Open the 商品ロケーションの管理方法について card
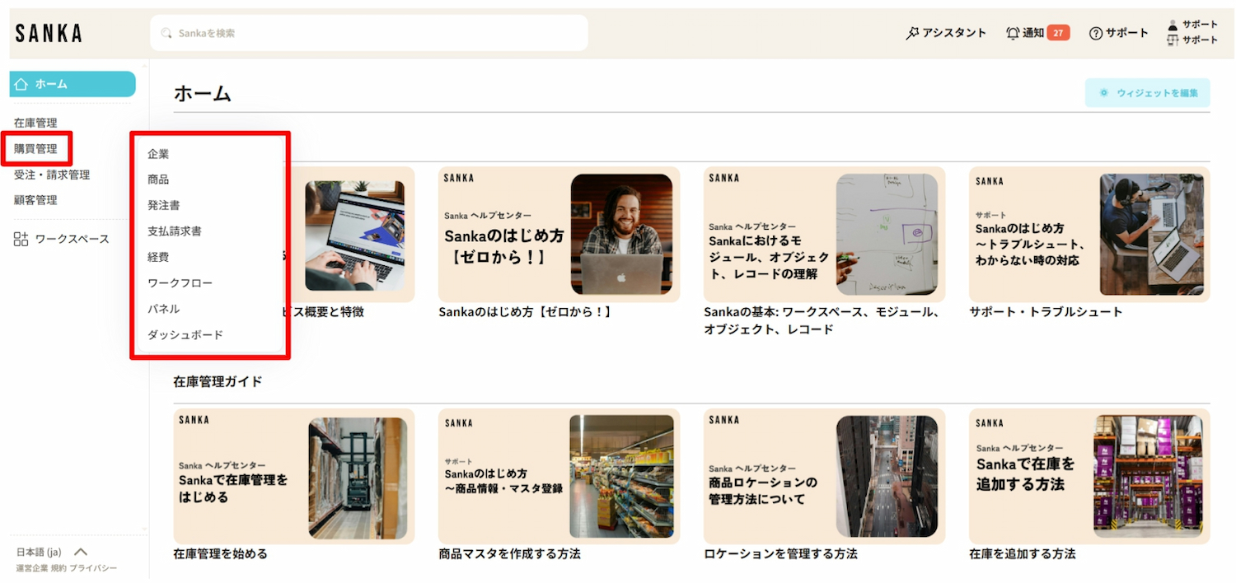Viewport: 1236px width, 583px height. (824, 476)
